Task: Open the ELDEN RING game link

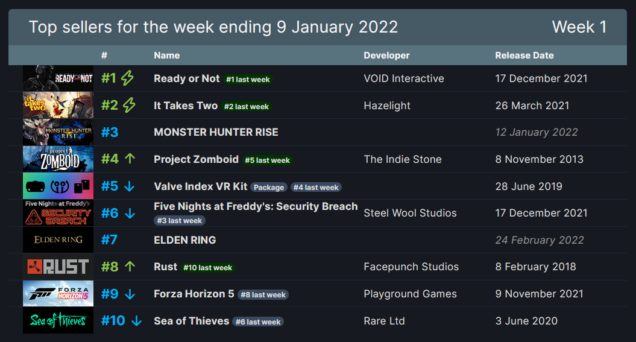Action: 184,240
